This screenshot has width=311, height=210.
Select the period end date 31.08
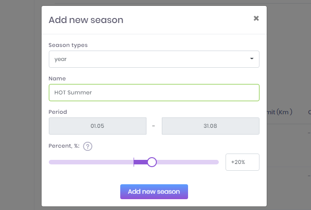tap(210, 126)
